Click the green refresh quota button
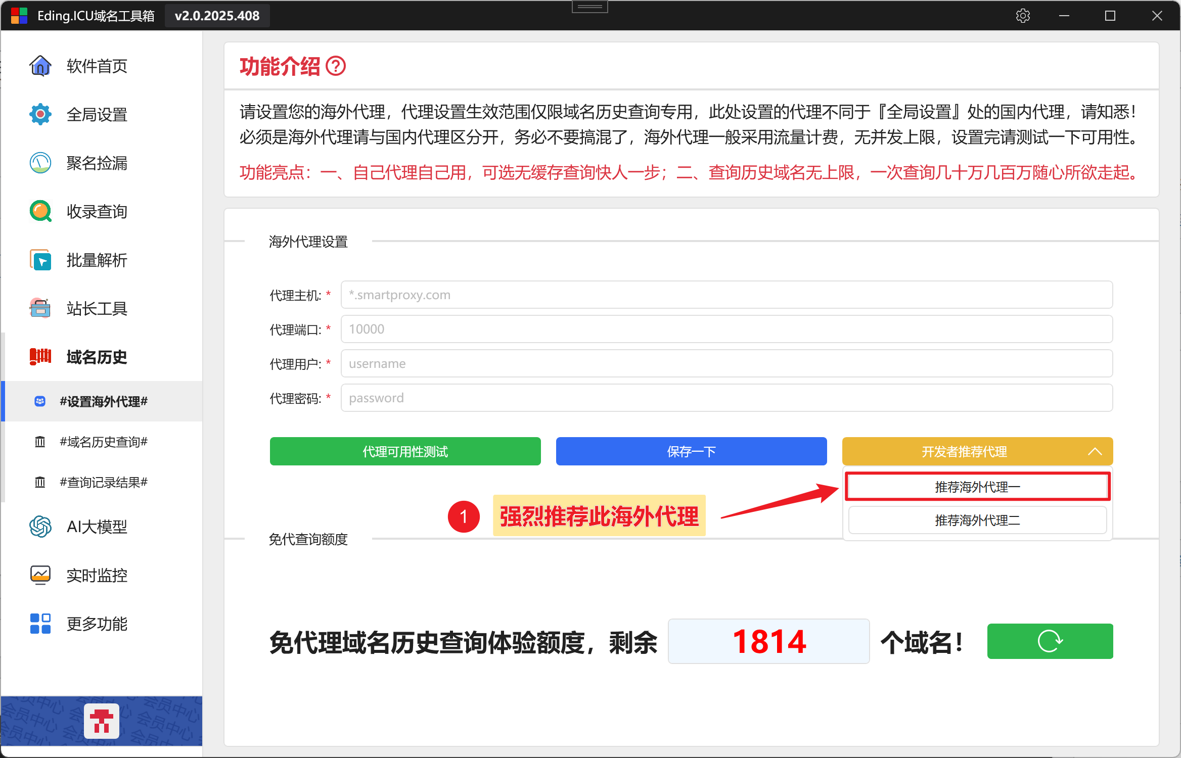 (1050, 641)
